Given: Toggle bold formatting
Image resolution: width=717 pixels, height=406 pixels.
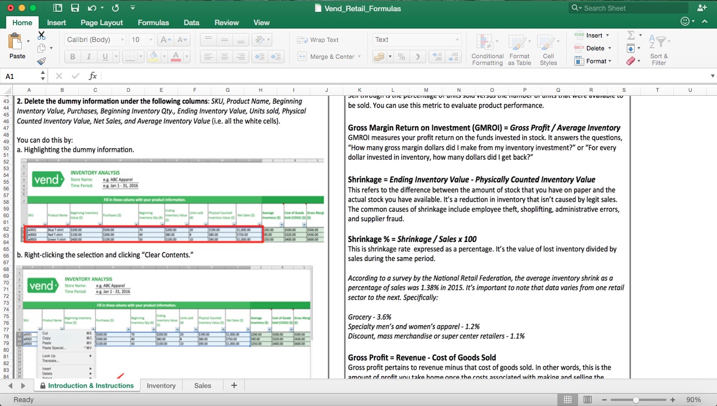Looking at the screenshot, I should pyautogui.click(x=72, y=57).
